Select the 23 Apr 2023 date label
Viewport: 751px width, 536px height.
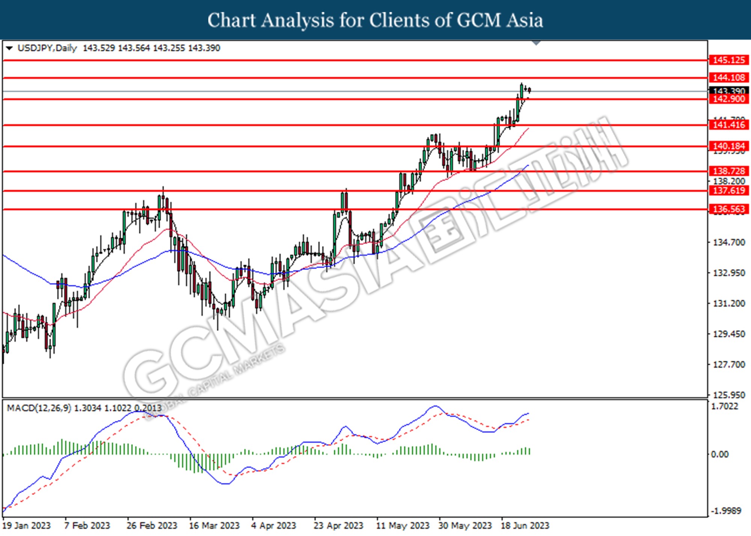tap(339, 525)
